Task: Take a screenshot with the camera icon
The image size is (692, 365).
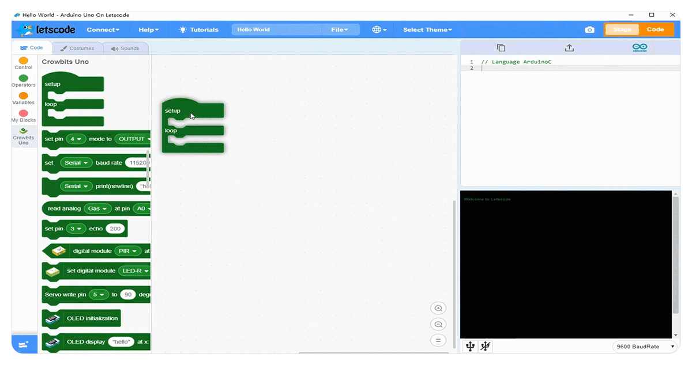Action: (x=589, y=29)
